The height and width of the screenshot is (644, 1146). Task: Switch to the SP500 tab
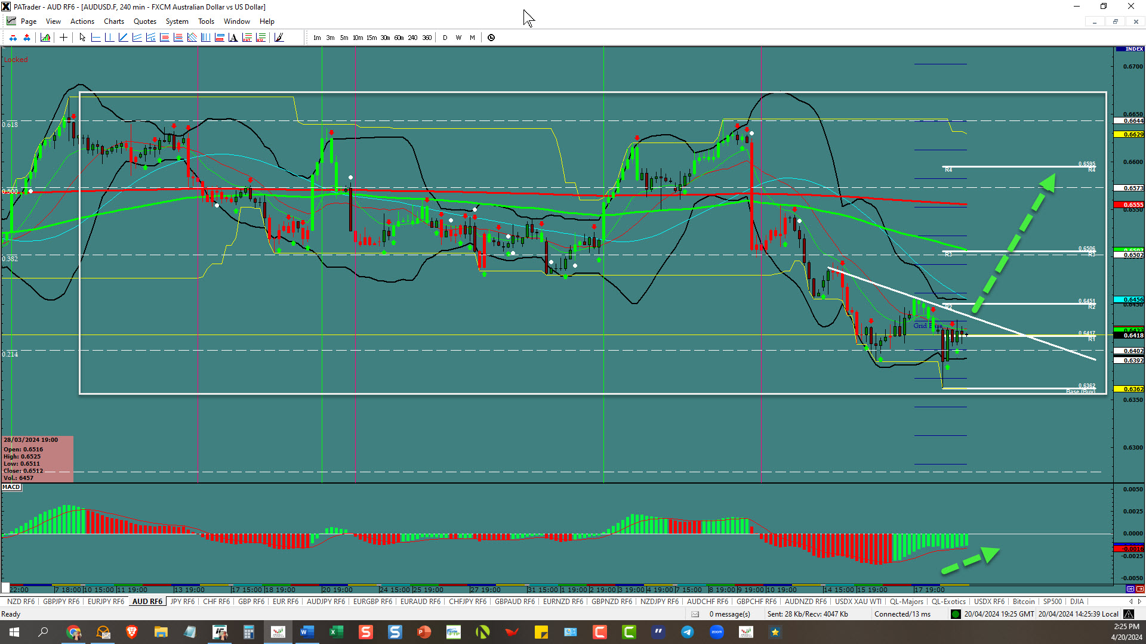pos(1052,602)
